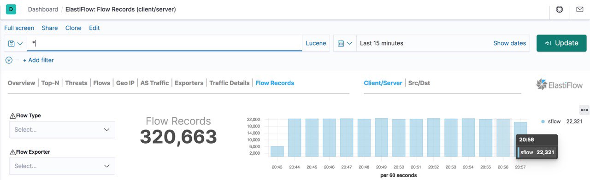Go to the Traffic Details tab

[229, 83]
